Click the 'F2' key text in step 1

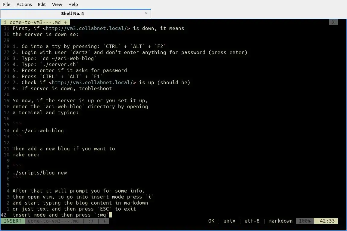pos(160,46)
